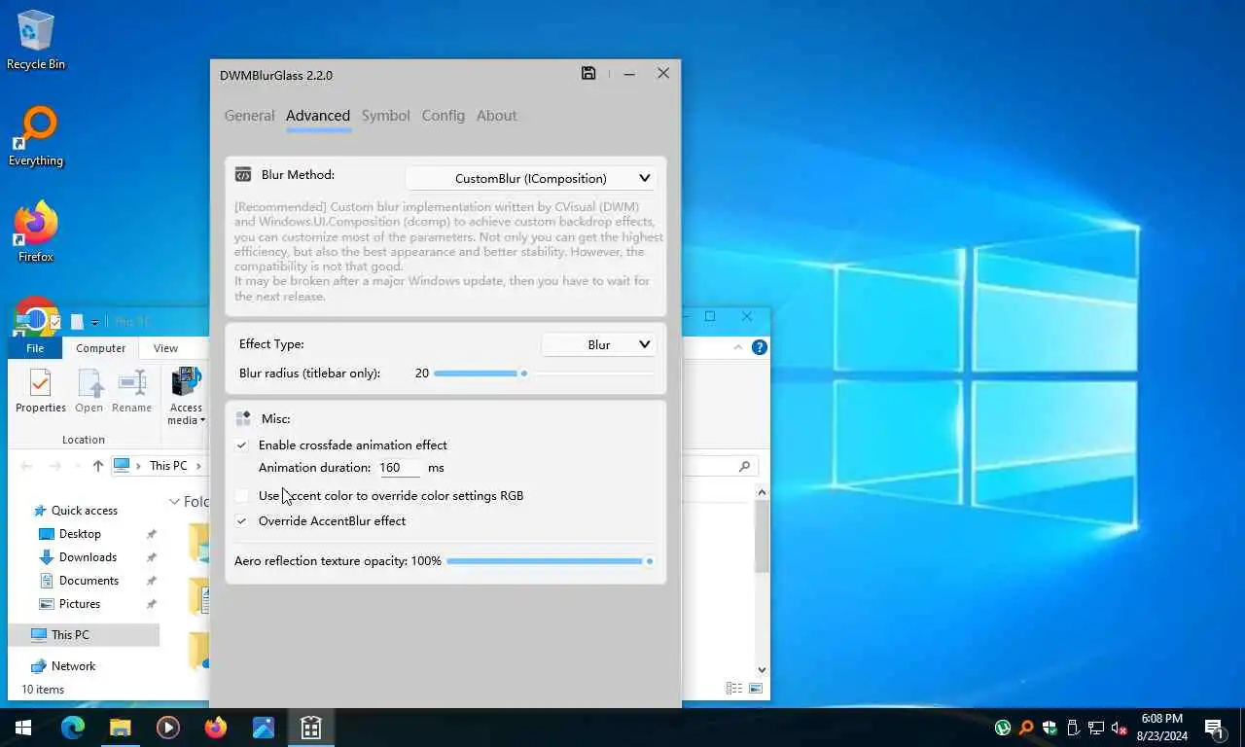Select Downloads in Explorer navigation pane
Image resolution: width=1245 pixels, height=747 pixels.
pos(78,557)
